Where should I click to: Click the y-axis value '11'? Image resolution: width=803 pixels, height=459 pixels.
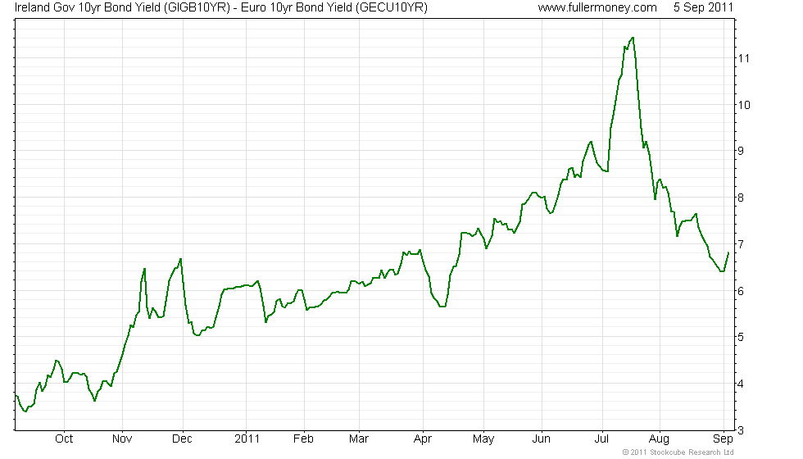pyautogui.click(x=744, y=58)
